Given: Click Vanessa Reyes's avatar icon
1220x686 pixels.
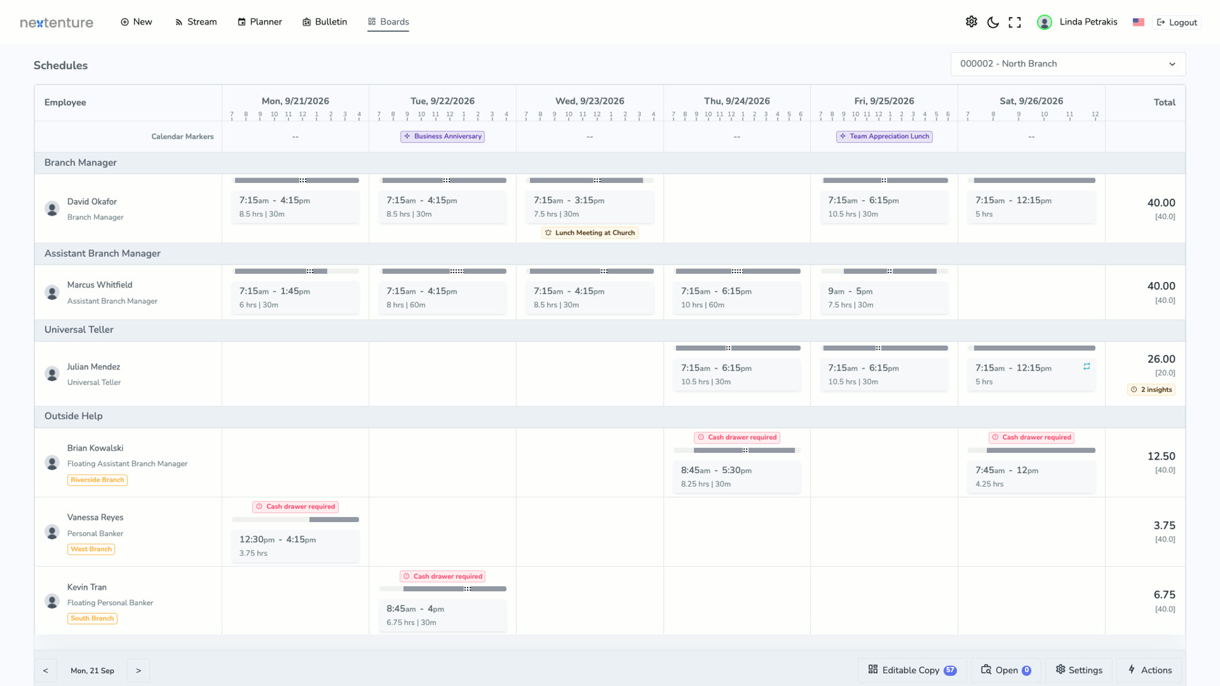Looking at the screenshot, I should click(x=52, y=532).
